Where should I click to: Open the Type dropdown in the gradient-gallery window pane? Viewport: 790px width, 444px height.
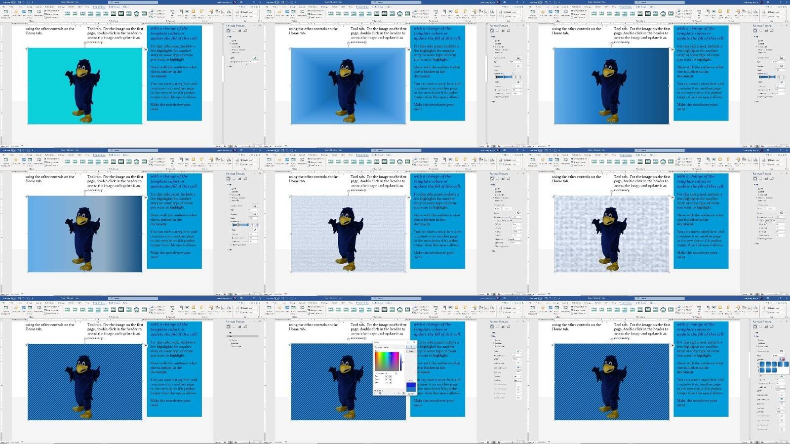point(779,356)
